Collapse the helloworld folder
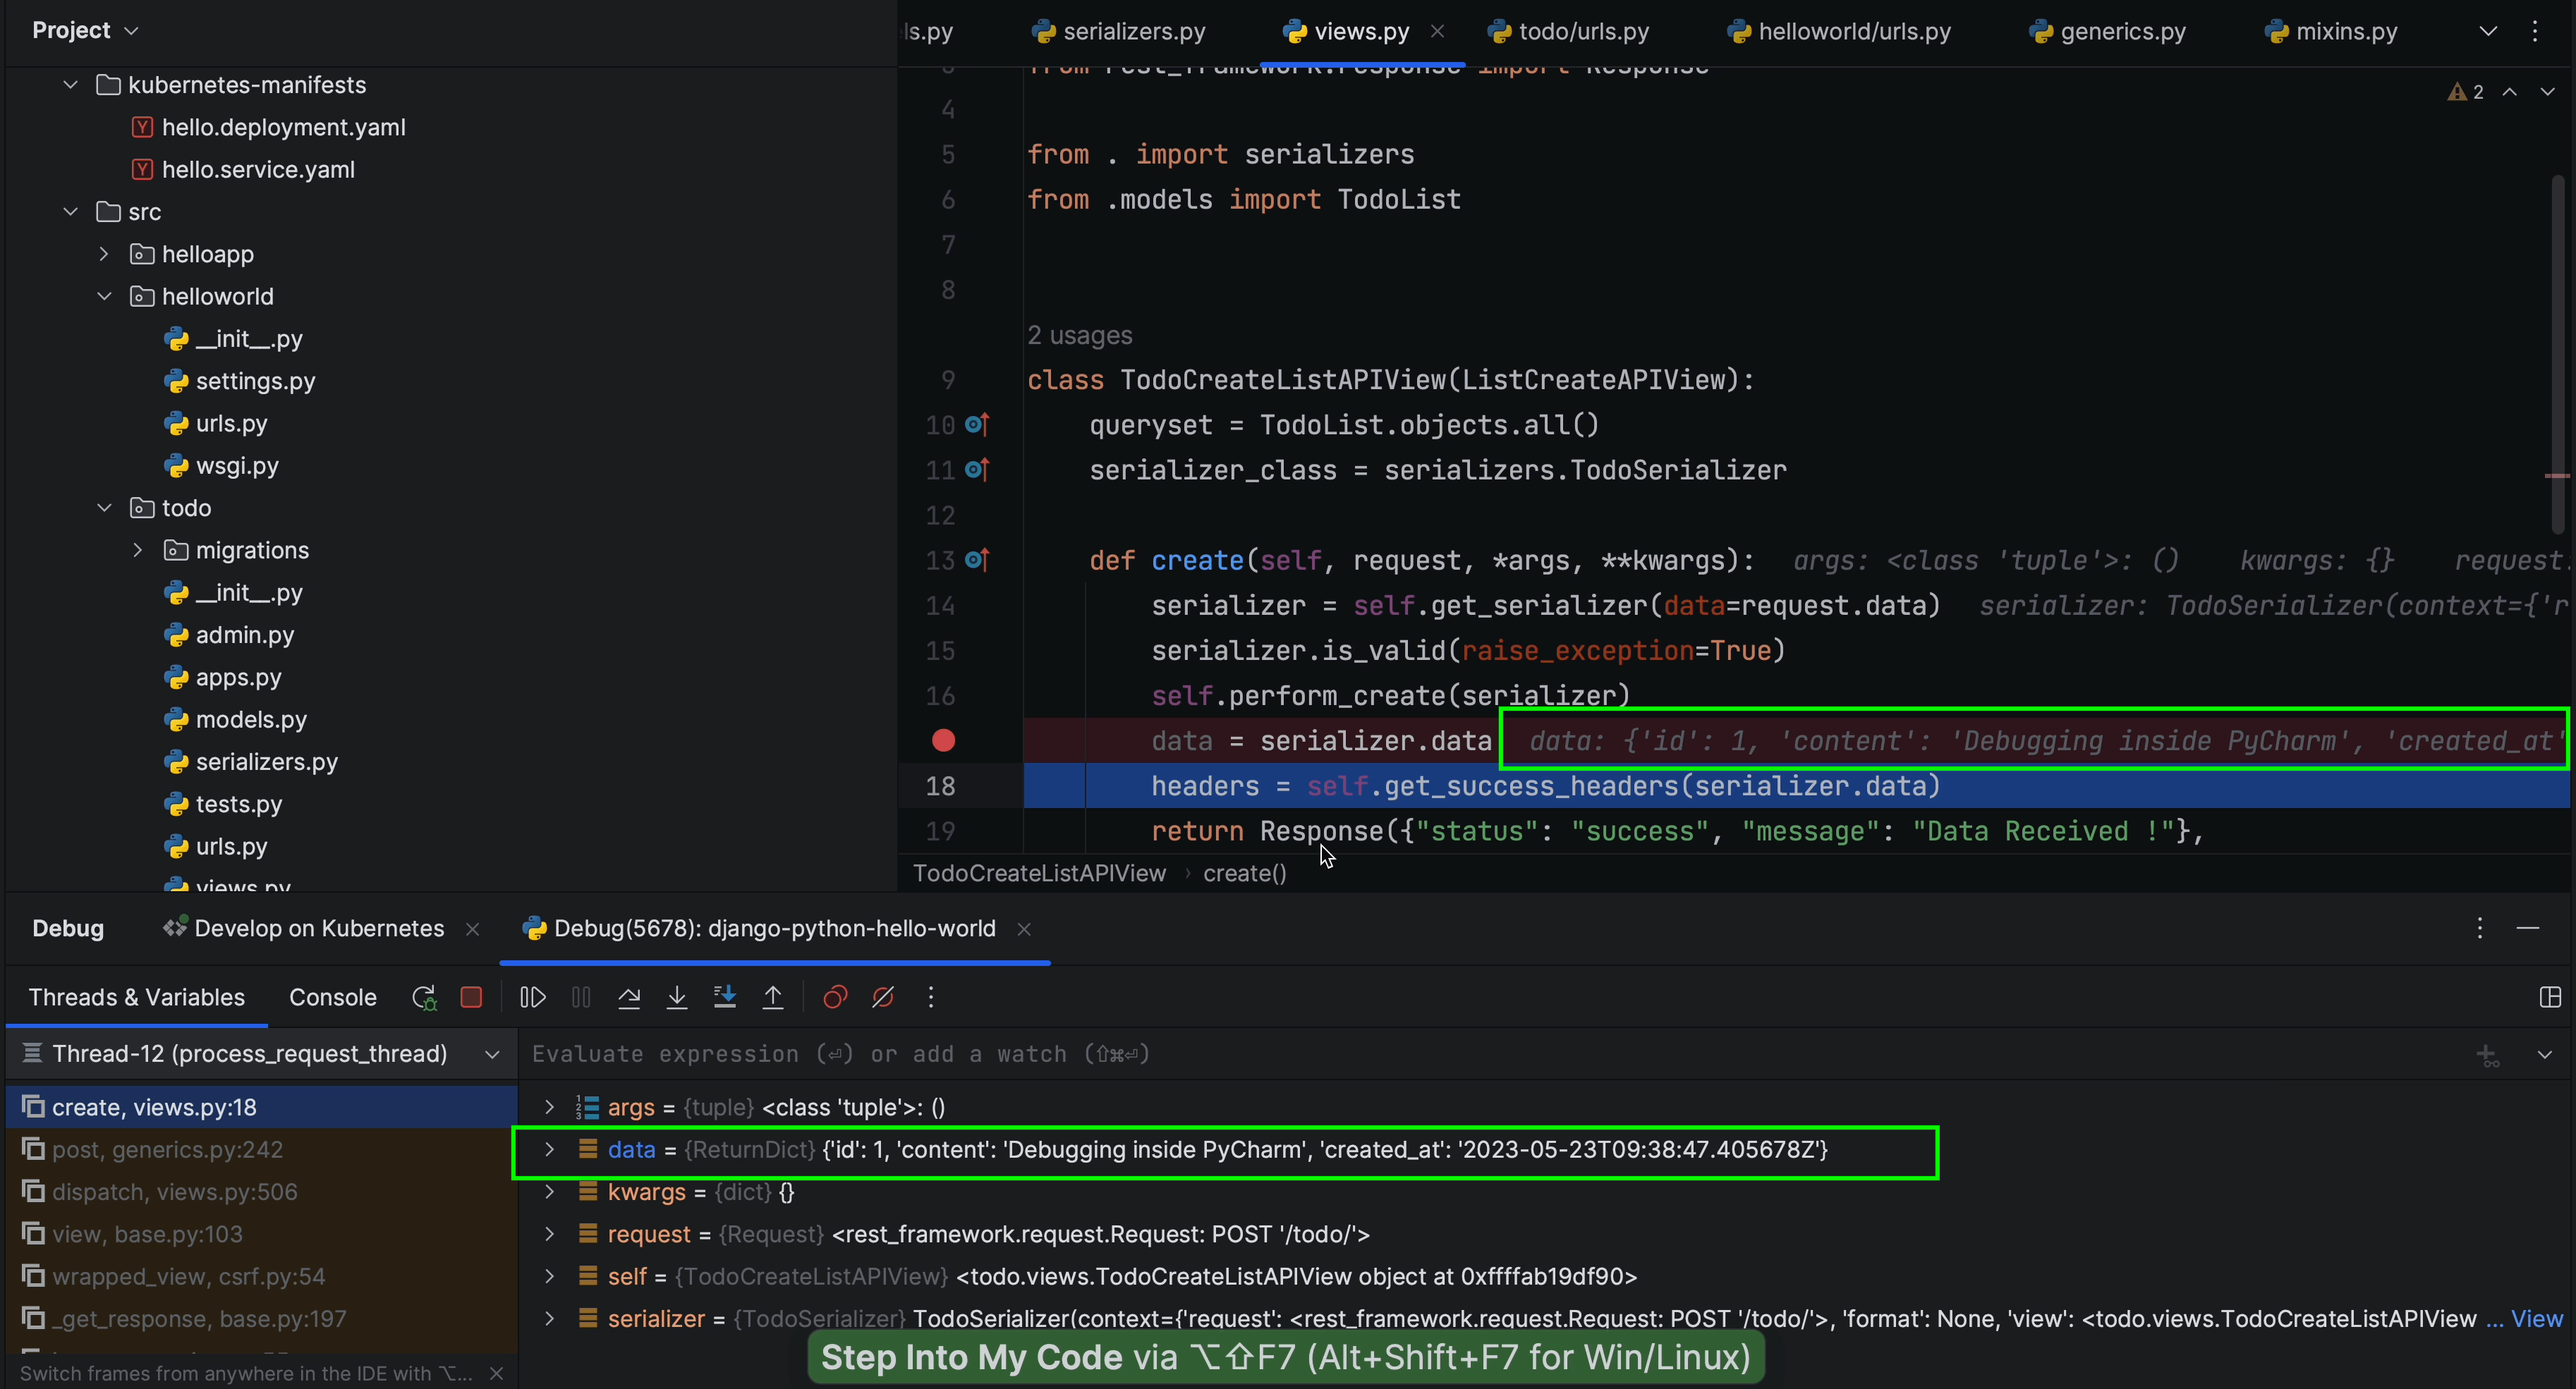 [x=104, y=297]
